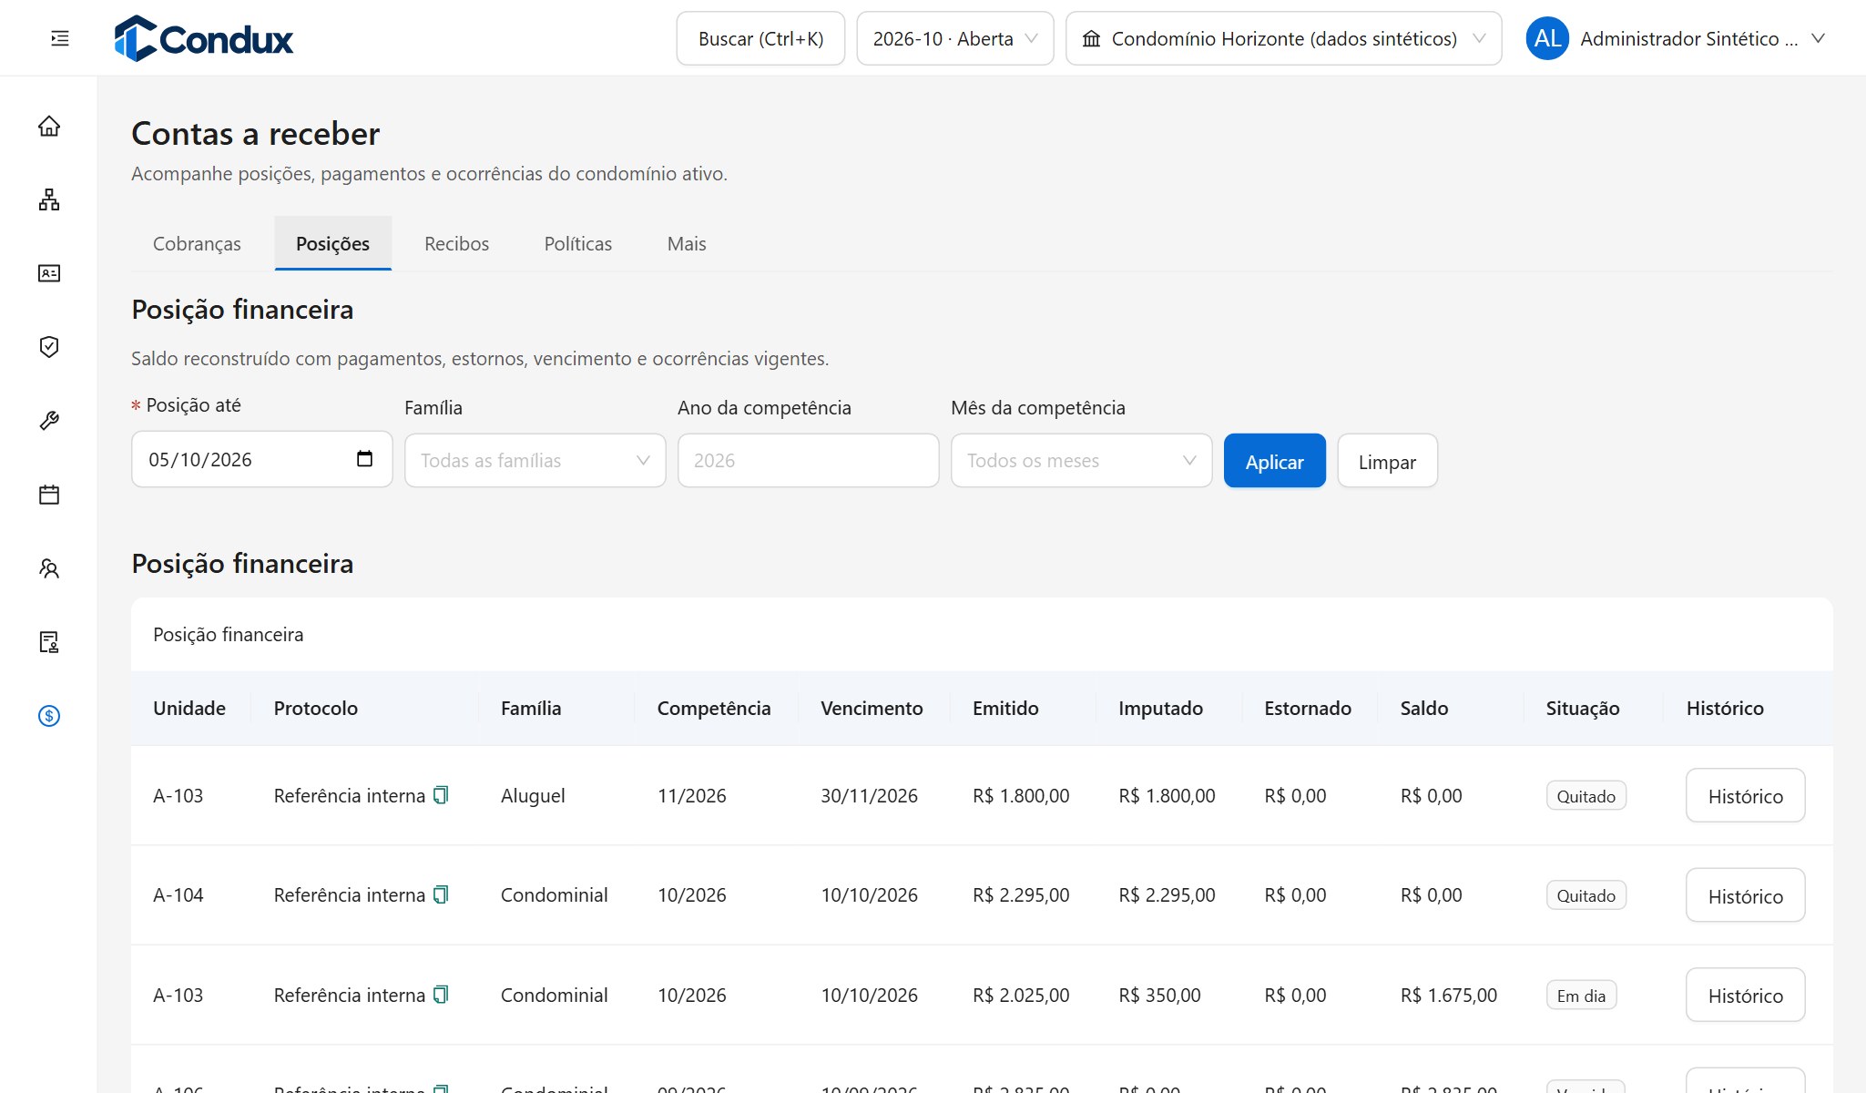
Task: Copy protocol of A-103 Aluguel row
Action: pos(441,795)
